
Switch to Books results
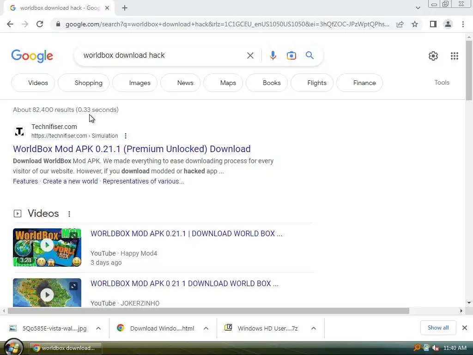pyautogui.click(x=267, y=83)
